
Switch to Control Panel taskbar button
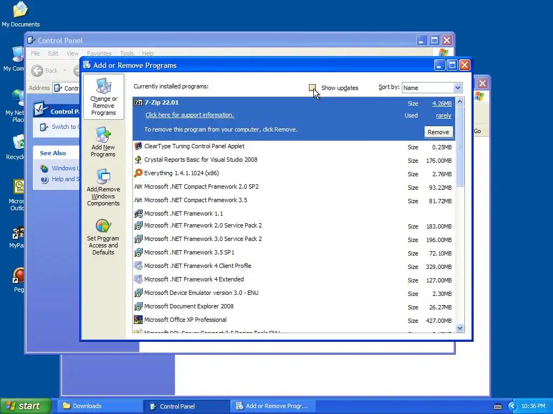click(187, 406)
